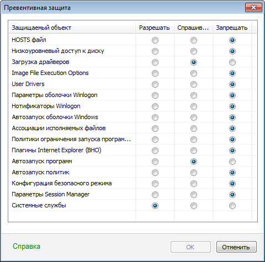Click the Разрешать column header

point(155,28)
